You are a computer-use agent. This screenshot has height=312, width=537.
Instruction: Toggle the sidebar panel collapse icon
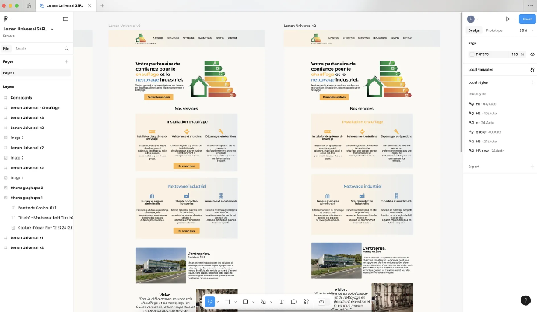[65, 19]
